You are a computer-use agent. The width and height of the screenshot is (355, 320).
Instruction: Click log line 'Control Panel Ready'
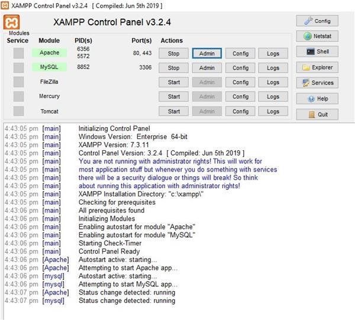[109, 251]
